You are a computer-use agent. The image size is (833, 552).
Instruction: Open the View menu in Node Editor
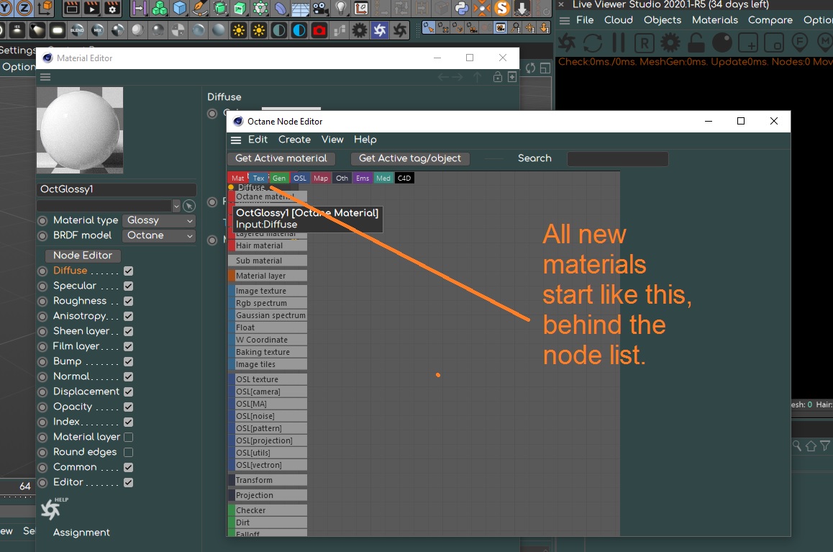point(332,140)
